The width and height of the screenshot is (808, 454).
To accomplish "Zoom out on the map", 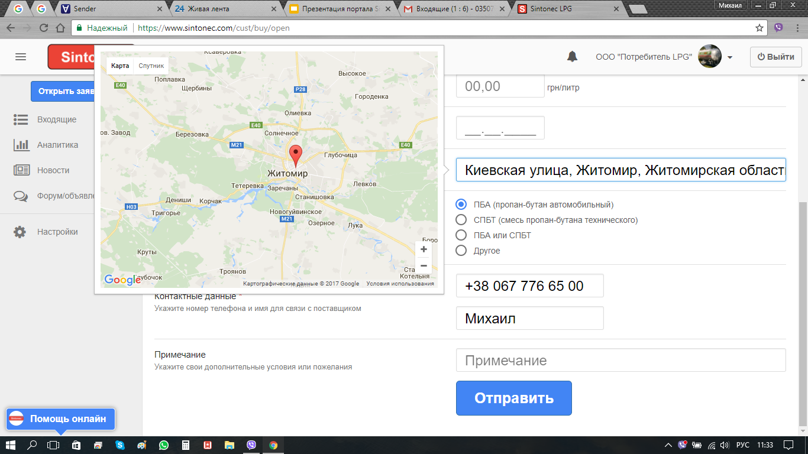I will point(424,266).
